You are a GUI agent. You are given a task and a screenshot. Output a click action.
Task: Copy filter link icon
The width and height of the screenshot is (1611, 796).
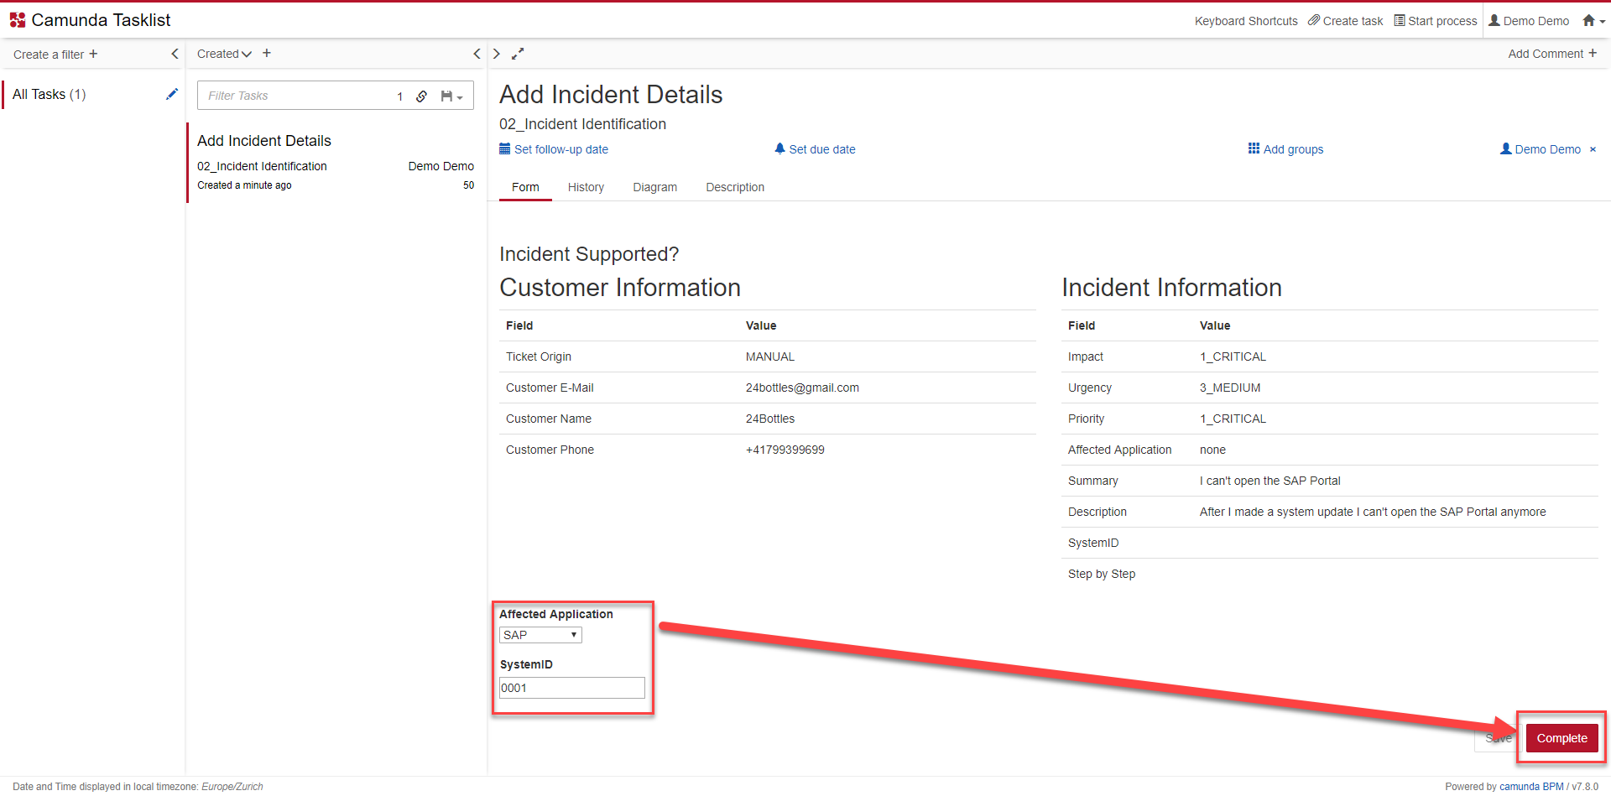pyautogui.click(x=422, y=96)
